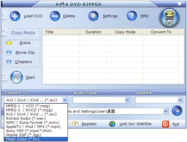The width and height of the screenshot is (187, 142).
Task: Collapse the Convert To format dropdown arrow
Action: point(65,100)
